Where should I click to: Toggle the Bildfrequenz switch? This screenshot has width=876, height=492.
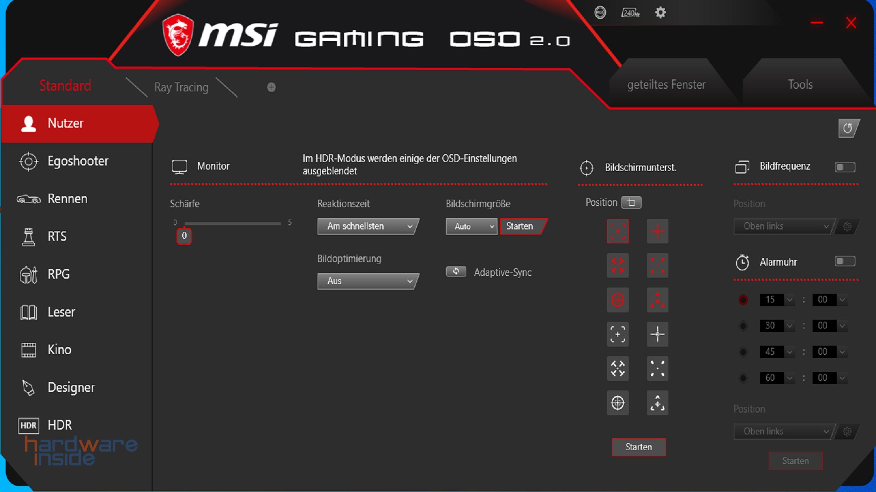pos(845,167)
